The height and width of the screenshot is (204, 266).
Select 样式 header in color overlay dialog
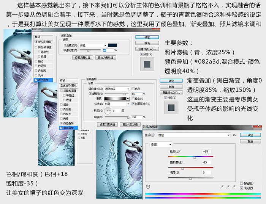point(43,37)
